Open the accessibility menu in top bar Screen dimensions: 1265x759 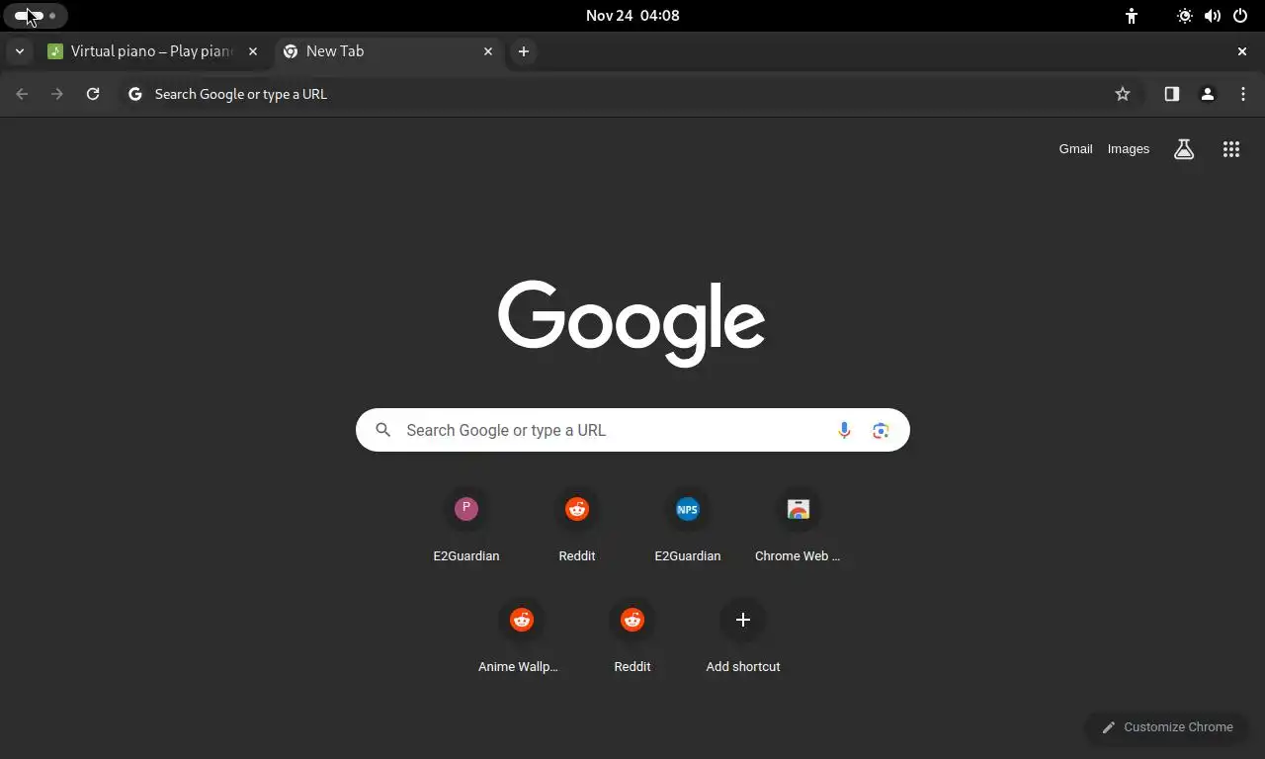1132,16
